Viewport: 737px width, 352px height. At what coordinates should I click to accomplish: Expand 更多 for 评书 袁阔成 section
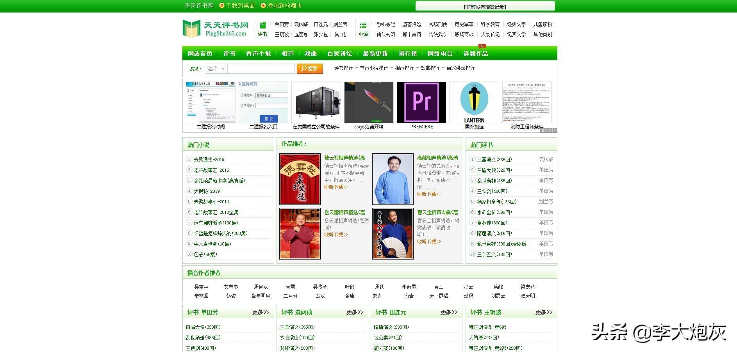(355, 312)
